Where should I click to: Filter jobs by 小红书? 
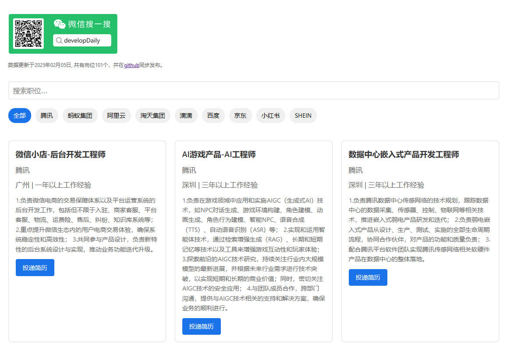point(271,116)
